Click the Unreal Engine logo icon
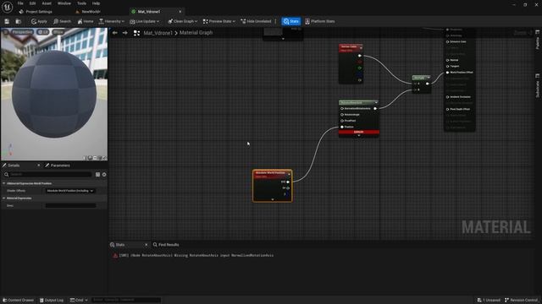The image size is (542, 304). point(7,7)
